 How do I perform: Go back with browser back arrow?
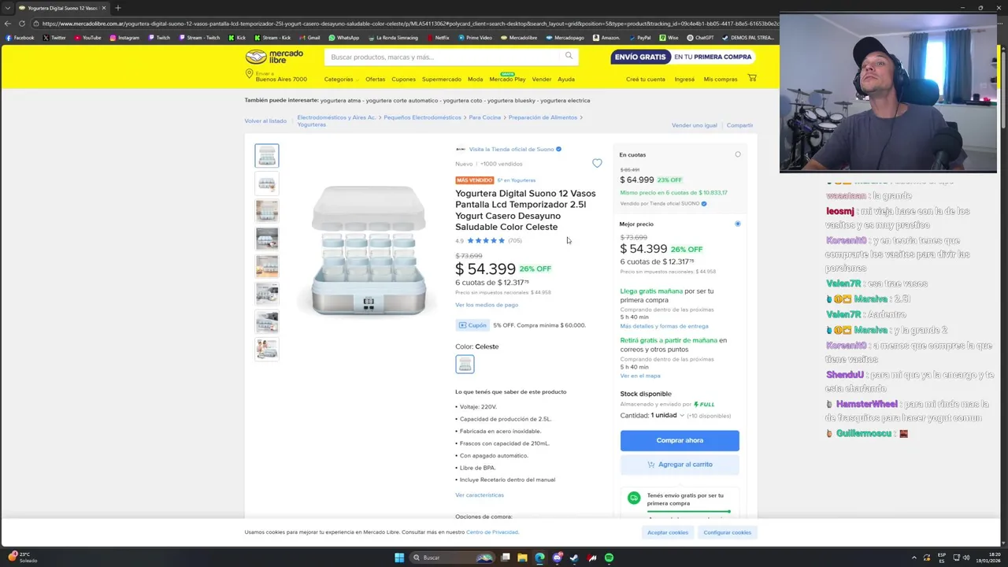[x=8, y=24]
